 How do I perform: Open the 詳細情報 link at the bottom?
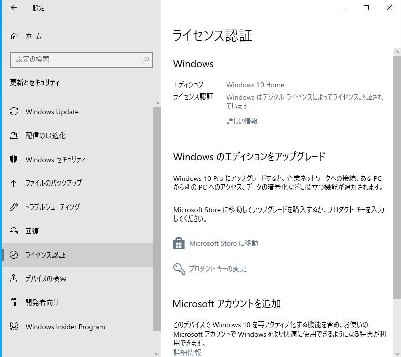(x=187, y=352)
